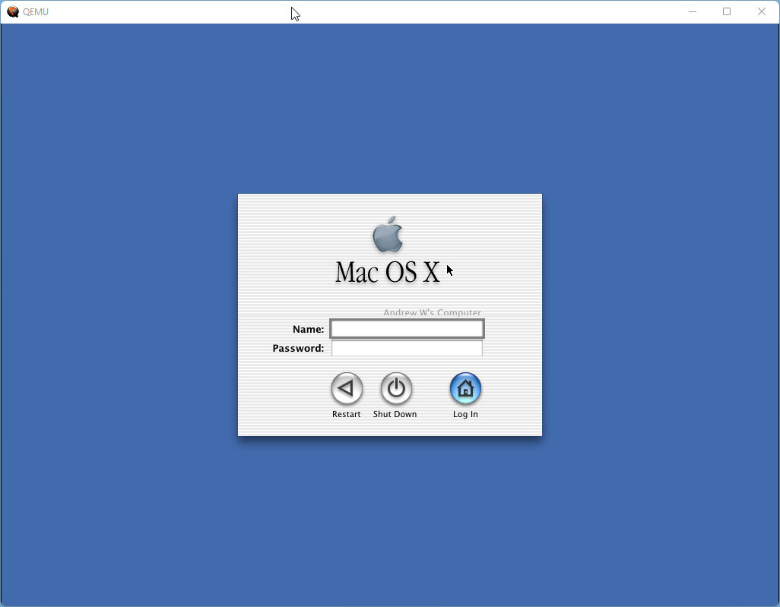Click the grey Apple logo

point(388,235)
